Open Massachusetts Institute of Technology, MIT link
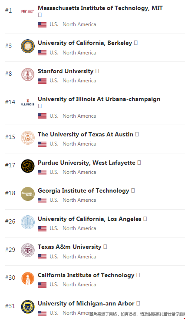The width and height of the screenshot is (185, 319). click(x=100, y=8)
